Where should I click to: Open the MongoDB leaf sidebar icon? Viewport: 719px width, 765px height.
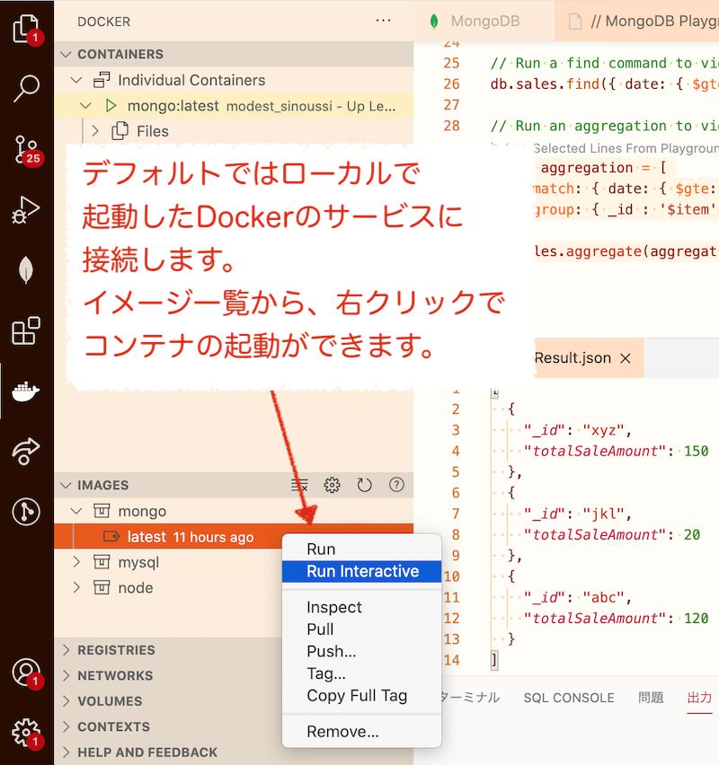(26, 269)
